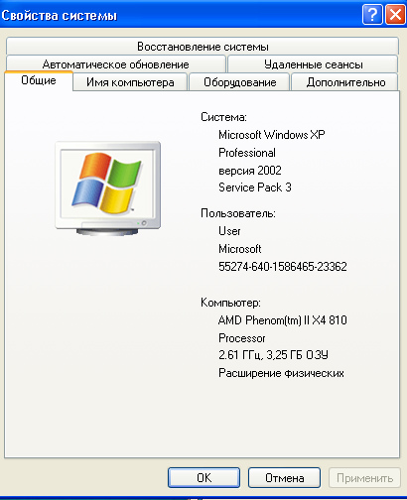Go to the Имя компьютера tab
The height and width of the screenshot is (500, 407).
130,82
